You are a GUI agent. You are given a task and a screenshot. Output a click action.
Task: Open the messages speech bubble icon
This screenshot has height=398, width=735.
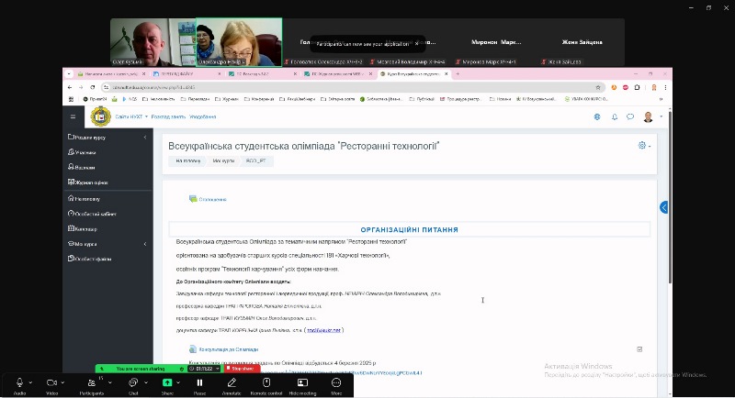pos(630,116)
